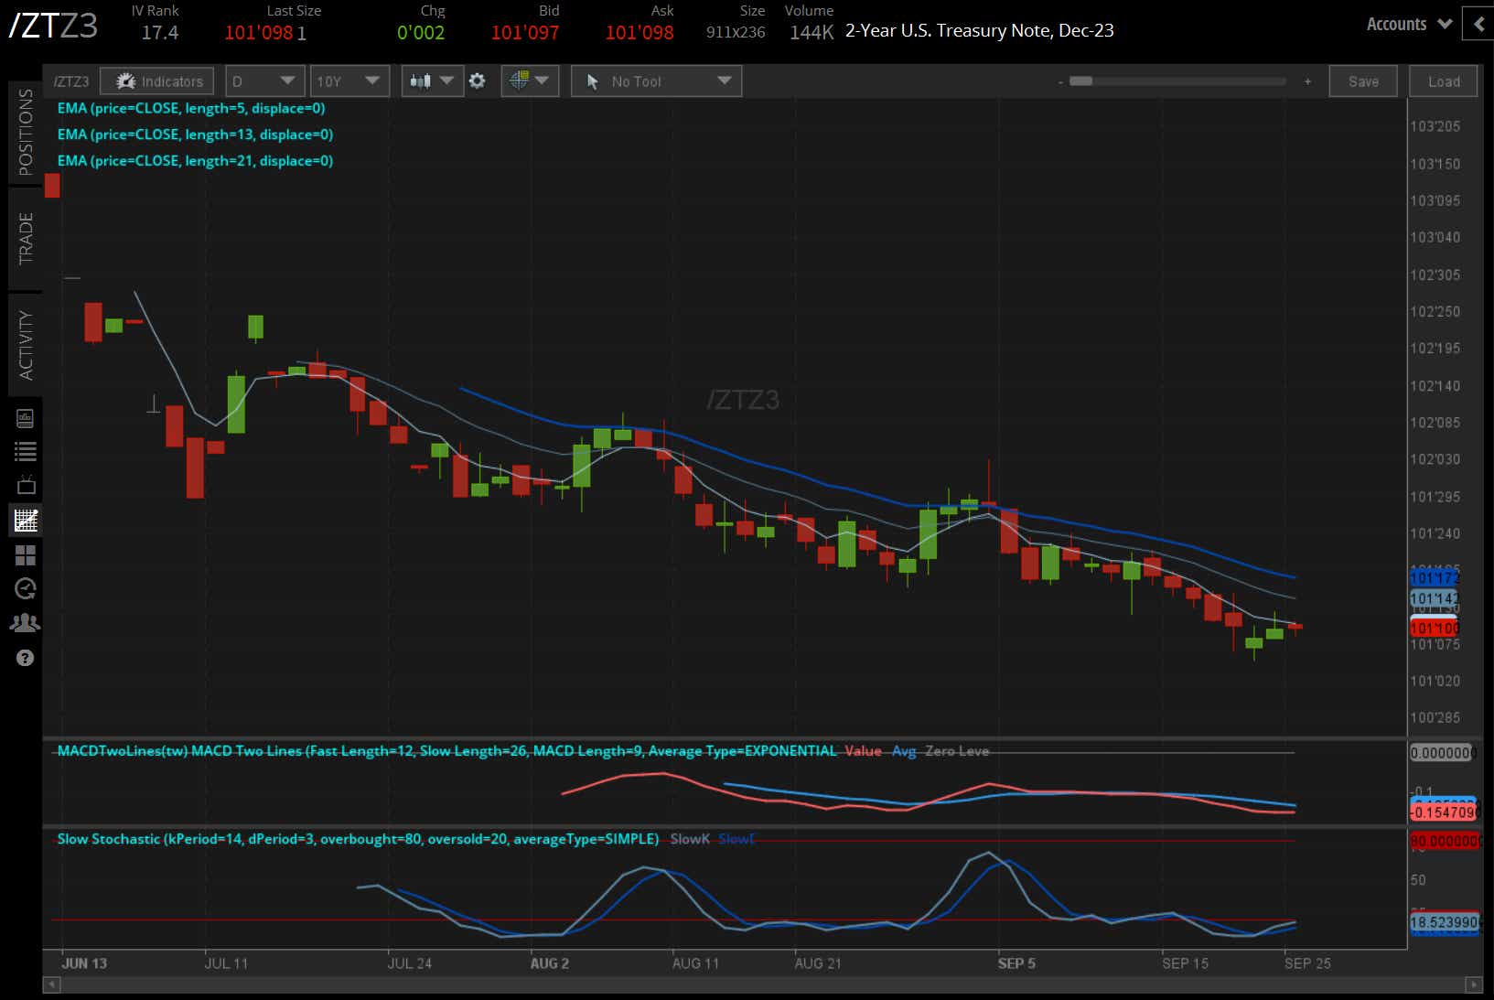Click the 18.523990 stochastic value tag
This screenshot has height=1000, width=1494.
[1444, 922]
